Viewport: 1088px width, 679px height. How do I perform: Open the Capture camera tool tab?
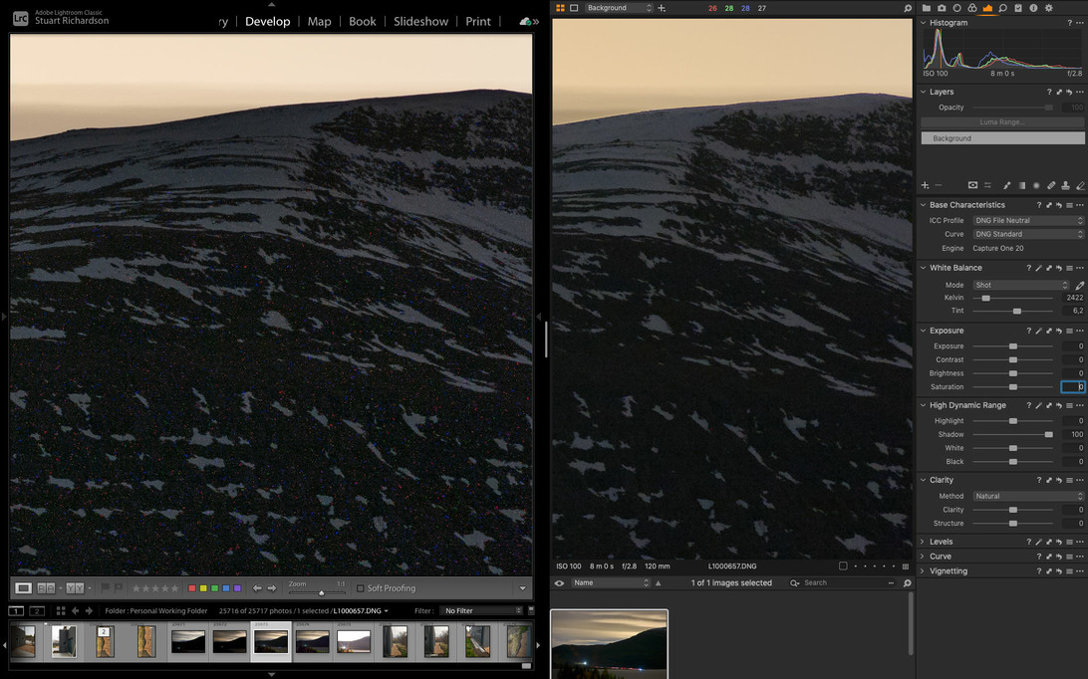click(x=942, y=8)
